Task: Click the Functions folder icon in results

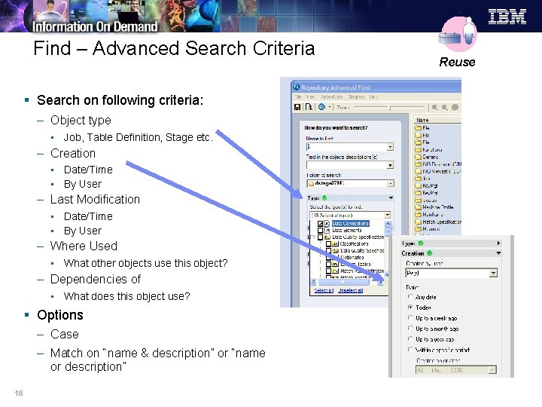Action: 418,149
